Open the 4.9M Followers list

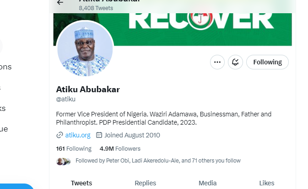coord(120,149)
